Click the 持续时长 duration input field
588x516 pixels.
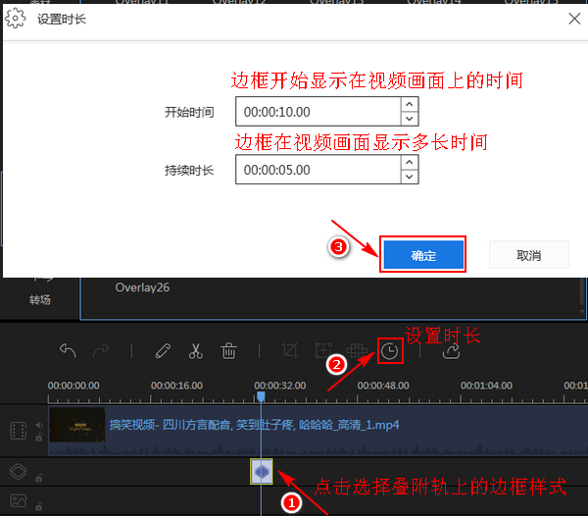(316, 170)
